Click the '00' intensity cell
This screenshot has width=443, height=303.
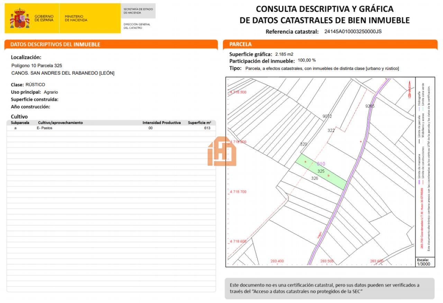click(151, 128)
